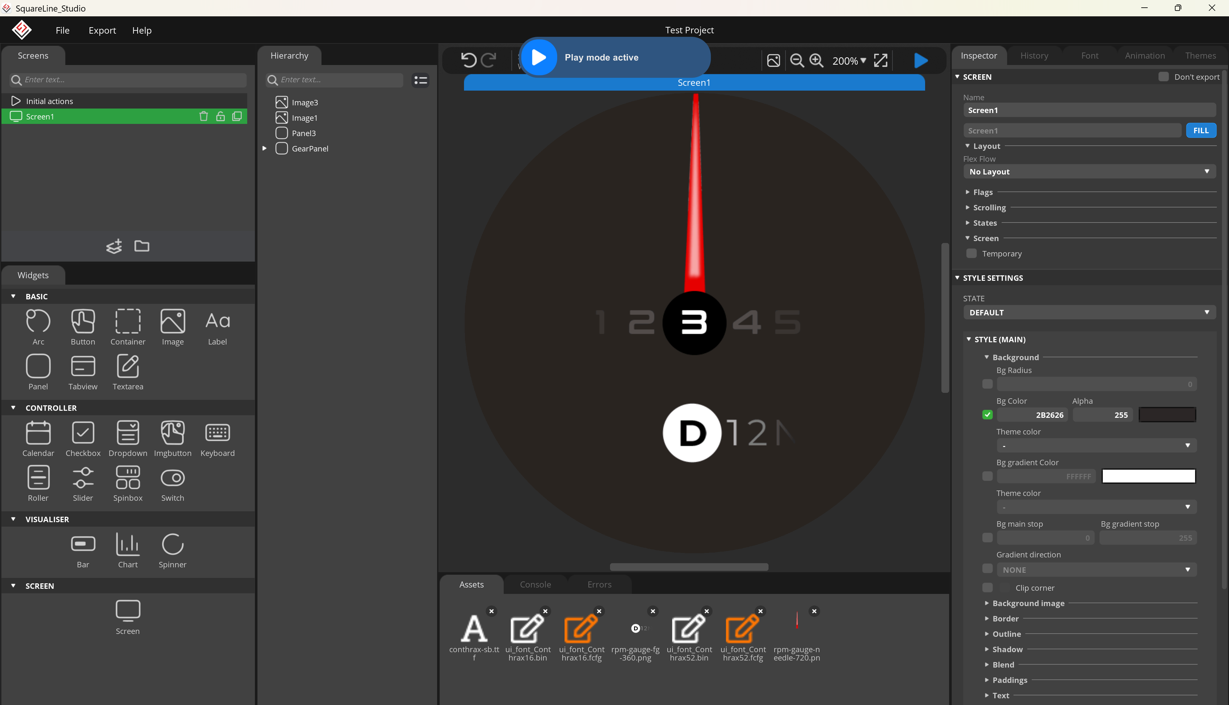
Task: Click the white Bg gradient color swatch
Action: pyautogui.click(x=1148, y=476)
